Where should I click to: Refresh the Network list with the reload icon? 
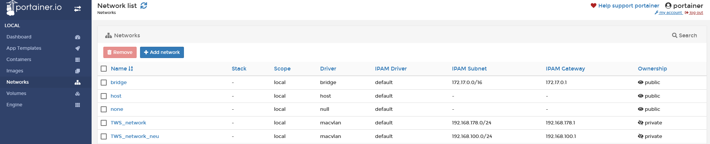pos(144,6)
